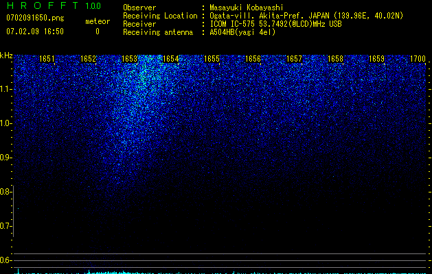Image resolution: width=432 pixels, height=274 pixels.
Task: Select observer name Masayuki Kobayashi
Action: pyautogui.click(x=247, y=8)
